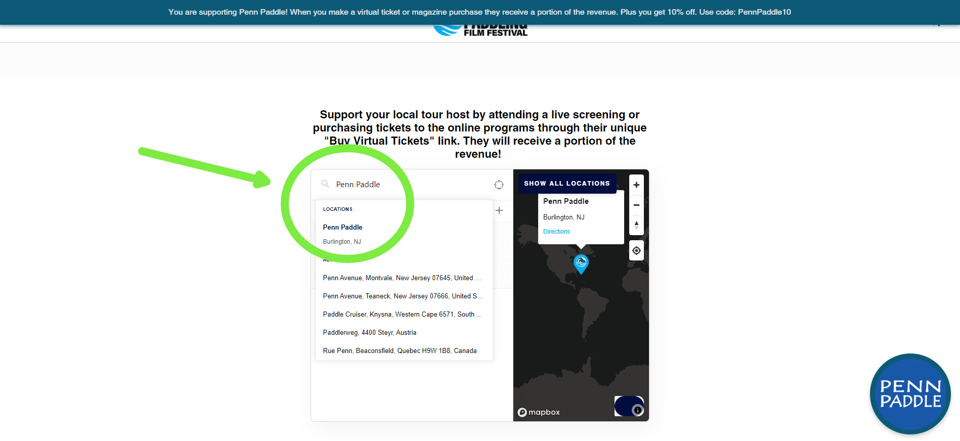Select the blue map pin marker
Image resolution: width=960 pixels, height=441 pixels.
[x=581, y=264]
